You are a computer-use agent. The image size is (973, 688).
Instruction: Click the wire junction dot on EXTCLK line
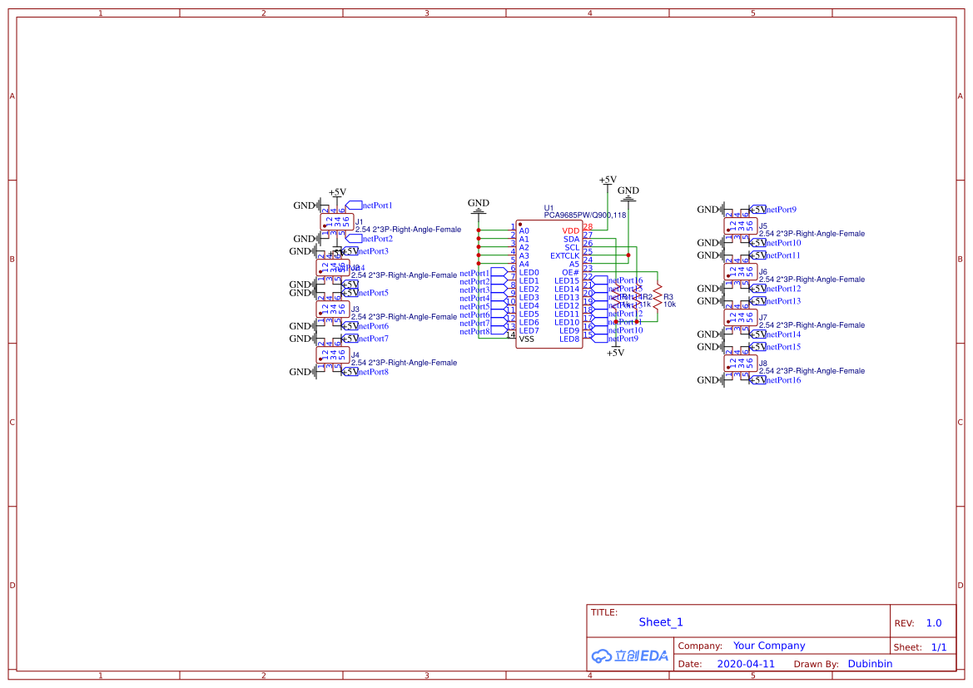coord(628,255)
